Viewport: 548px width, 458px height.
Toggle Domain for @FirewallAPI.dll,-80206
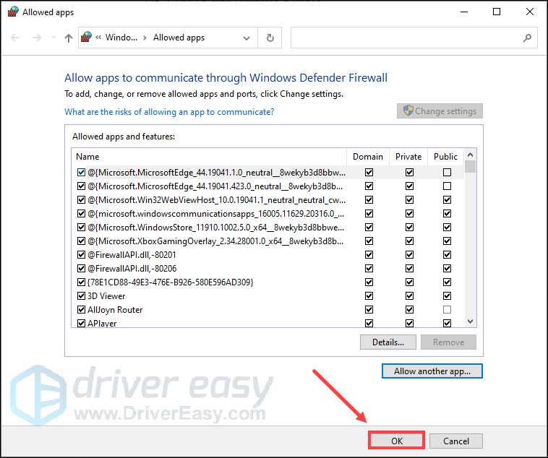point(369,268)
